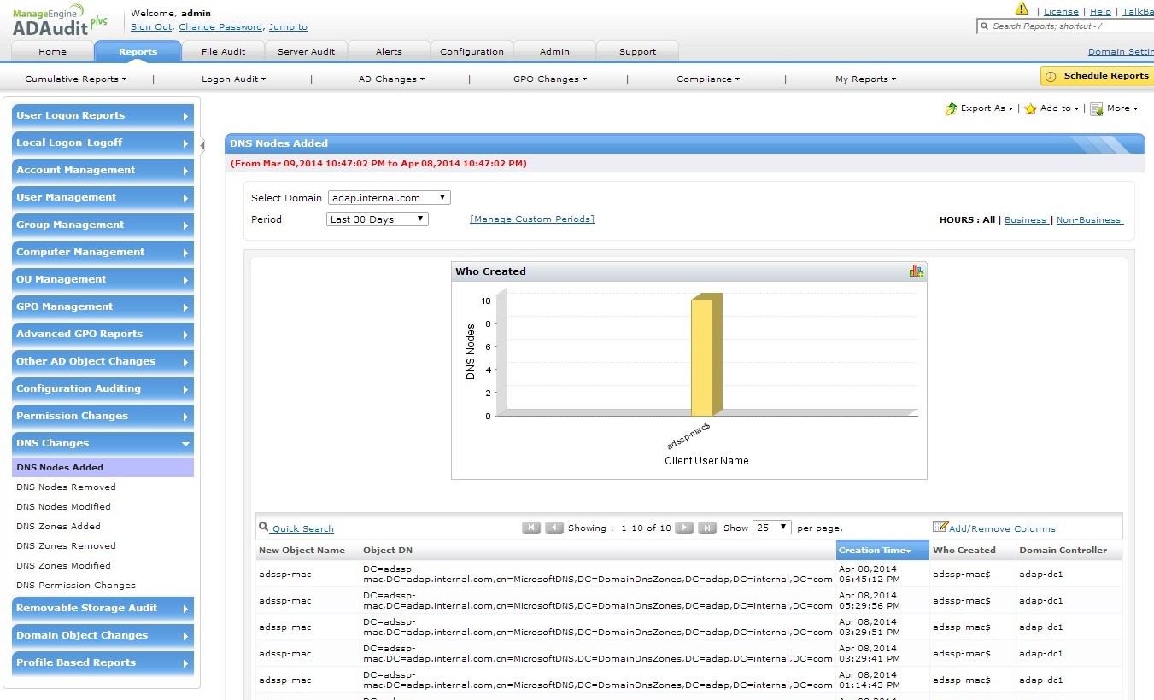Open the Manage Custom Periods link

point(531,219)
